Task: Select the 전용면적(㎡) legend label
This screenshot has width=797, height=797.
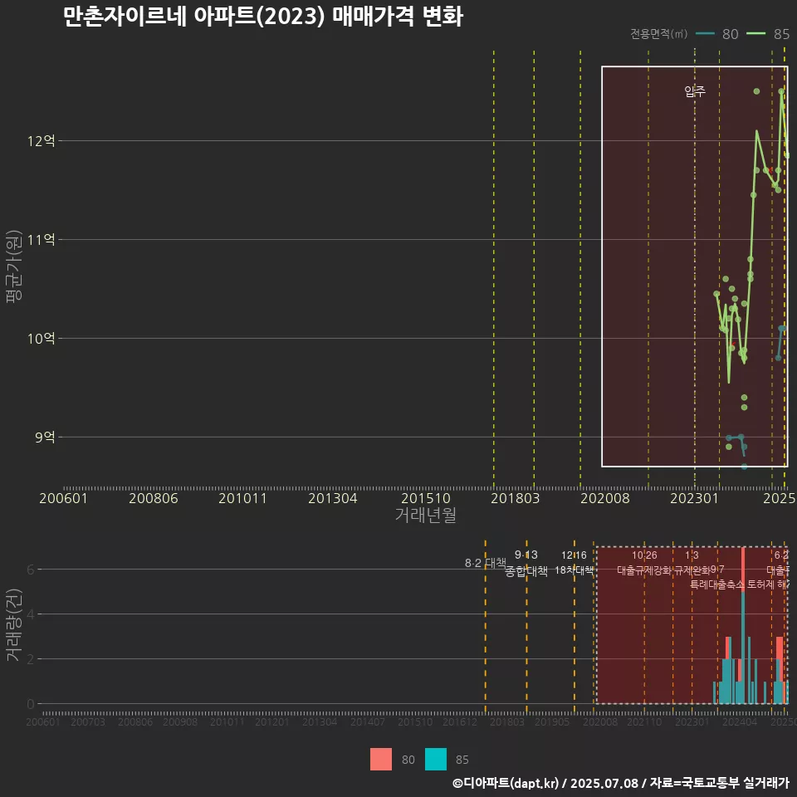Action: tap(658, 33)
